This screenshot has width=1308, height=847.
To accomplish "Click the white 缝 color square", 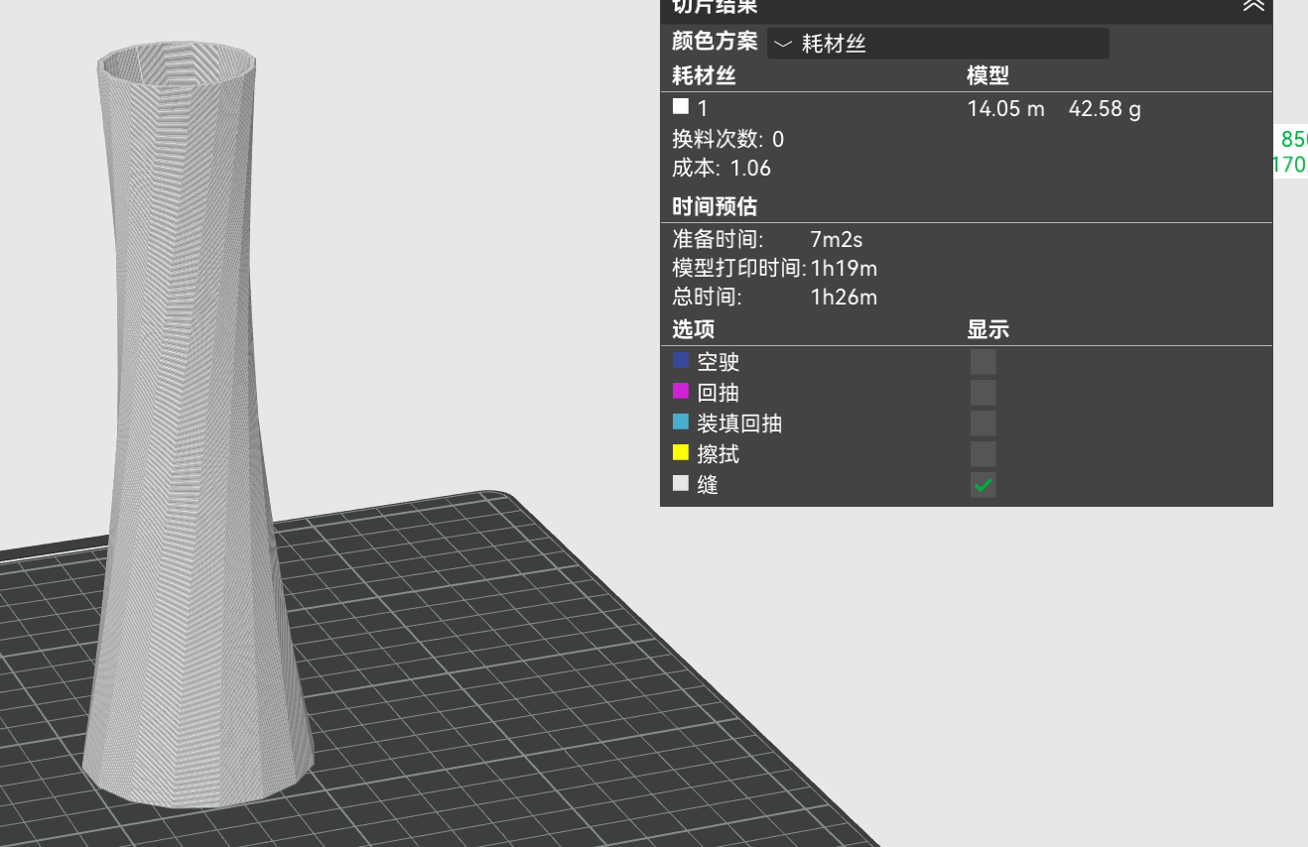I will pyautogui.click(x=681, y=483).
